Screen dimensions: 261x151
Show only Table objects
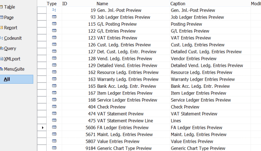(x=10, y=7)
